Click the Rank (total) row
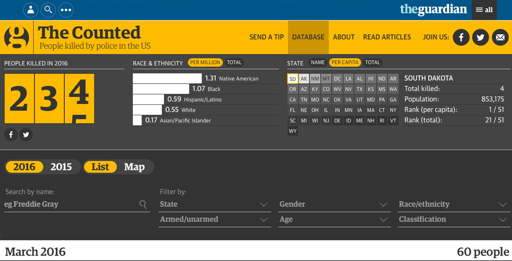The width and height of the screenshot is (512, 261). pos(454,120)
